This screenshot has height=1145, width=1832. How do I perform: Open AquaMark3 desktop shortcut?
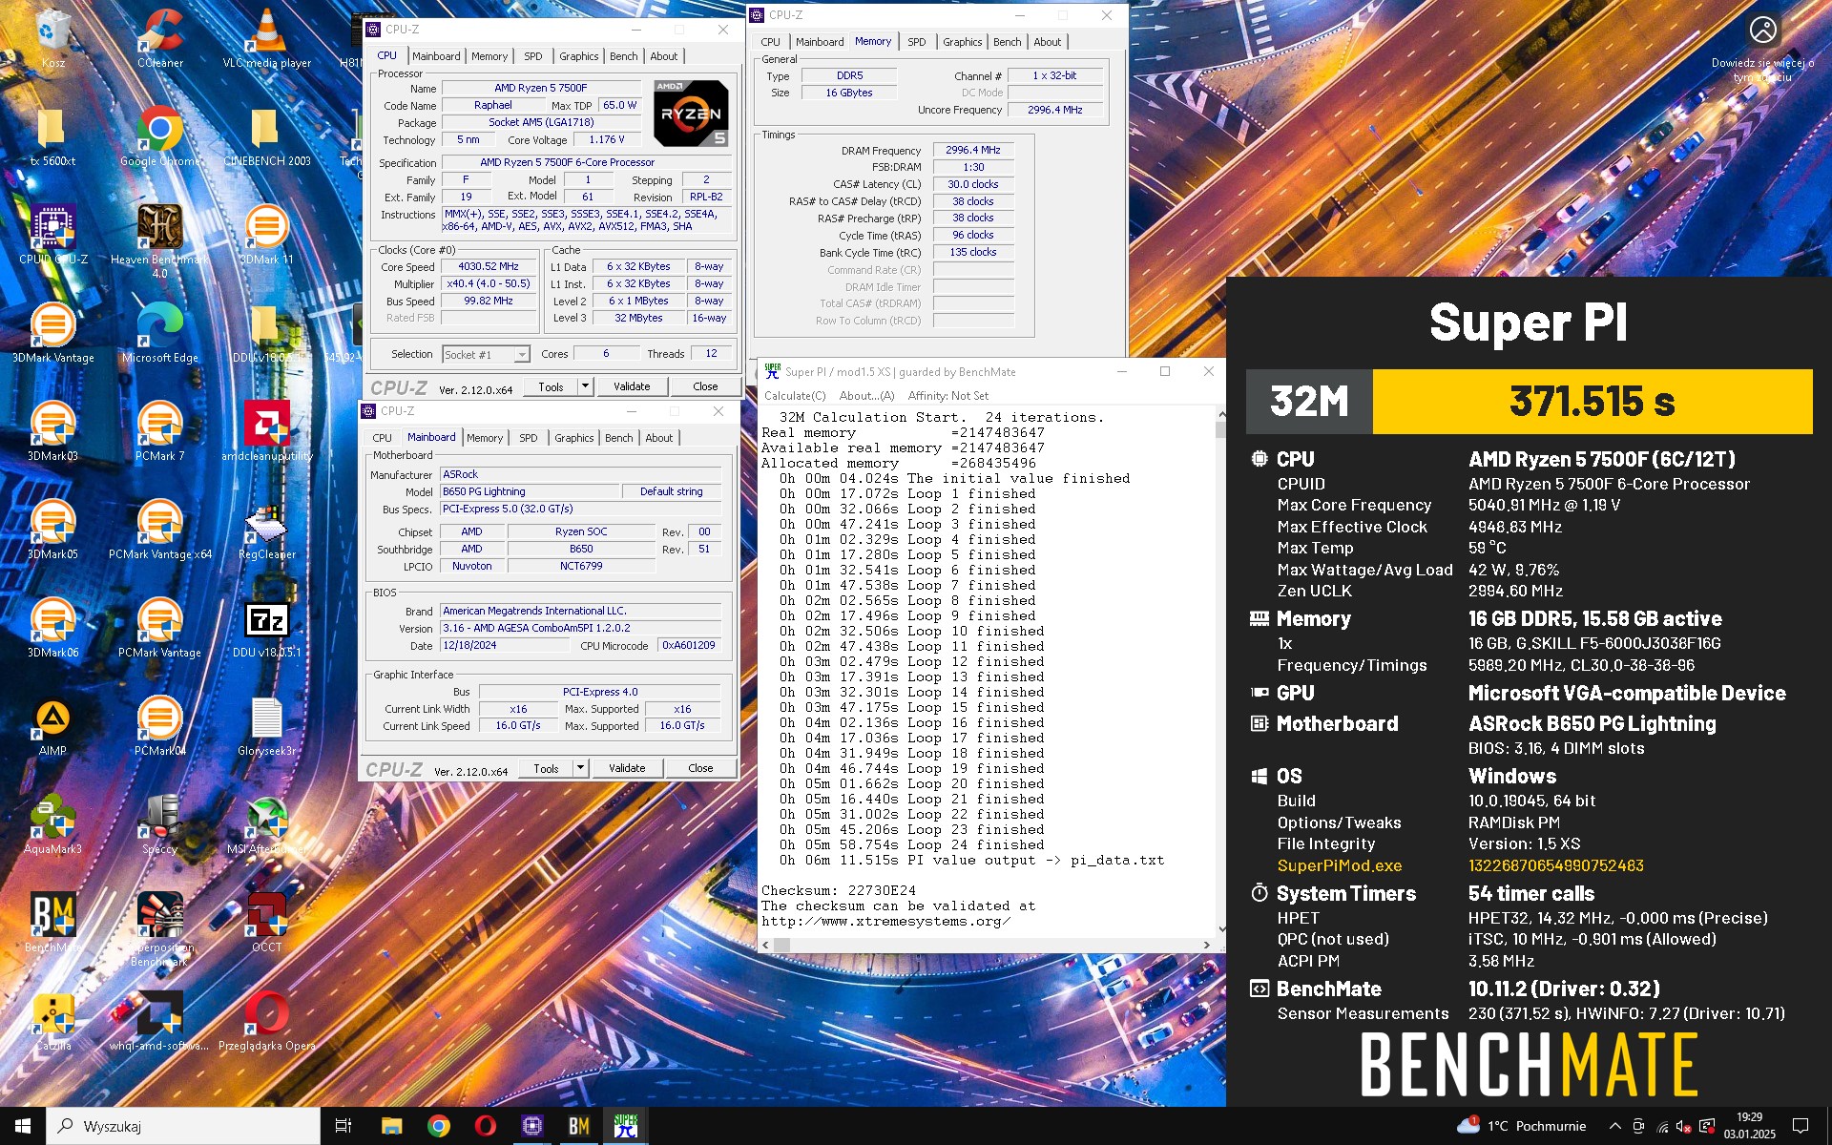(53, 824)
